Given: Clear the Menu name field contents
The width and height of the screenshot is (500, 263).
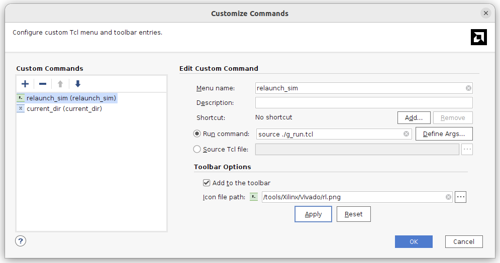Looking at the screenshot, I should pos(468,88).
